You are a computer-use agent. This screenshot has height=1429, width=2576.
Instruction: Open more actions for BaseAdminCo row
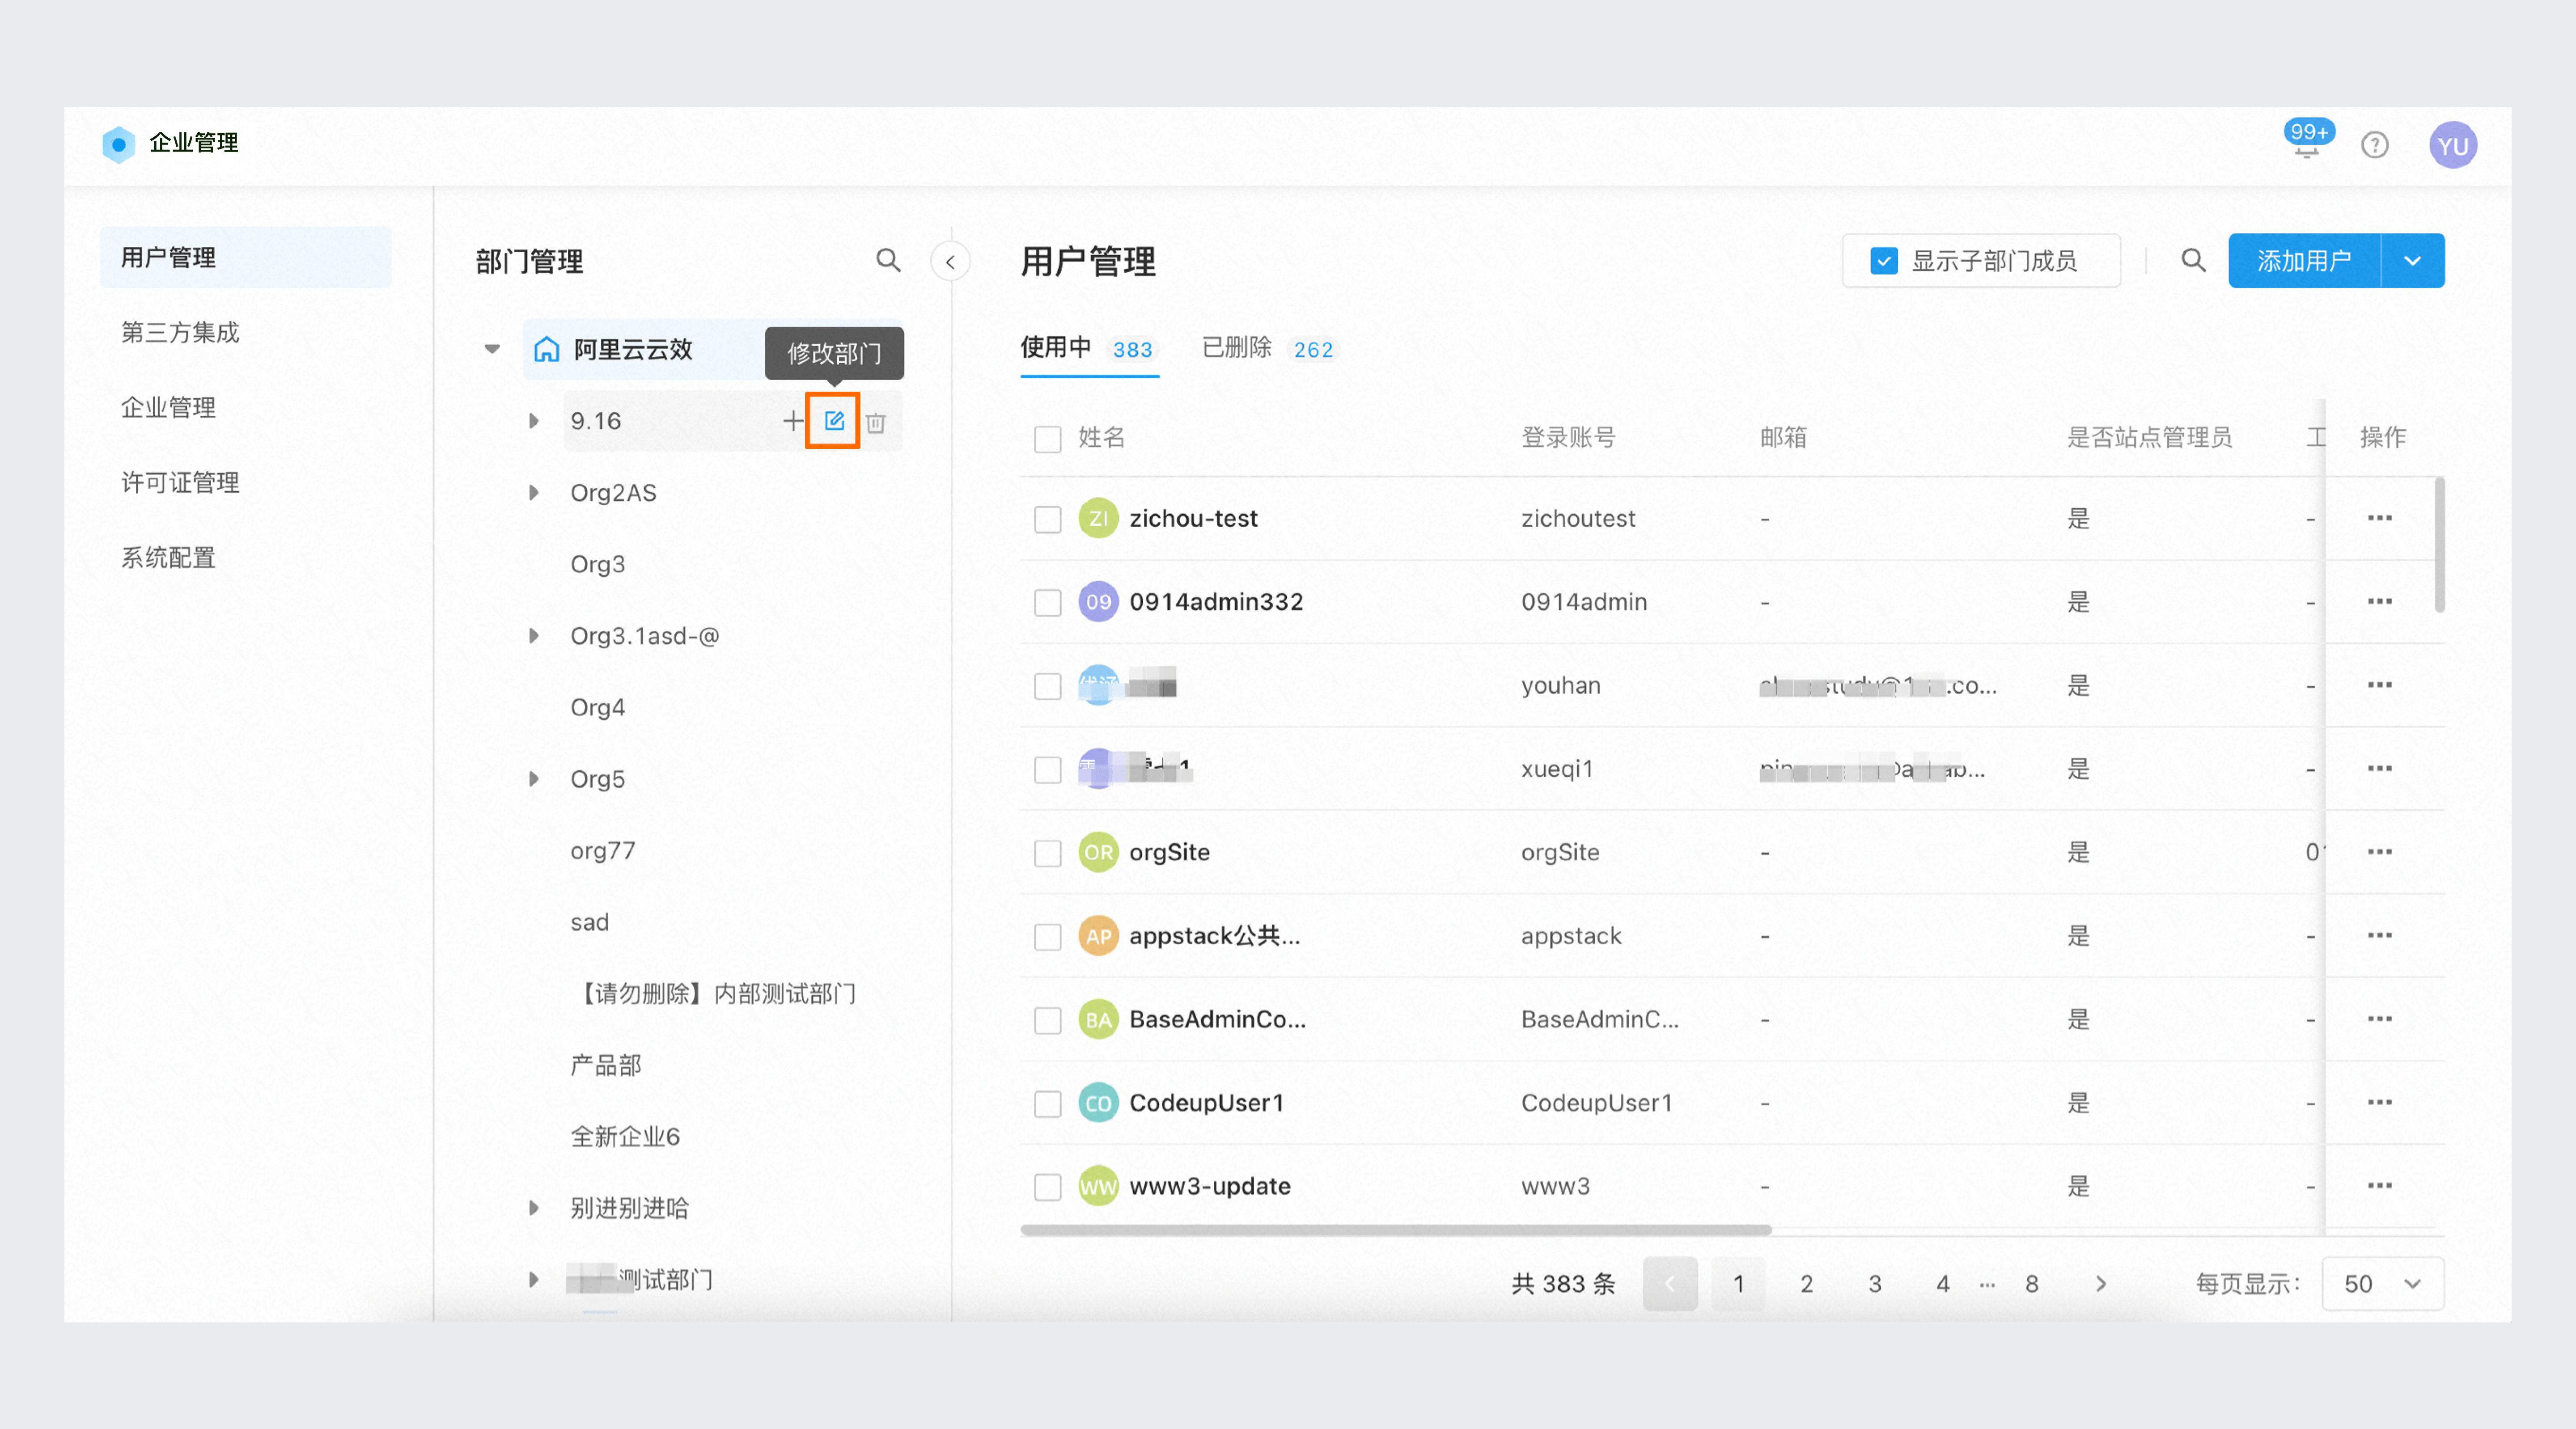(2379, 1018)
